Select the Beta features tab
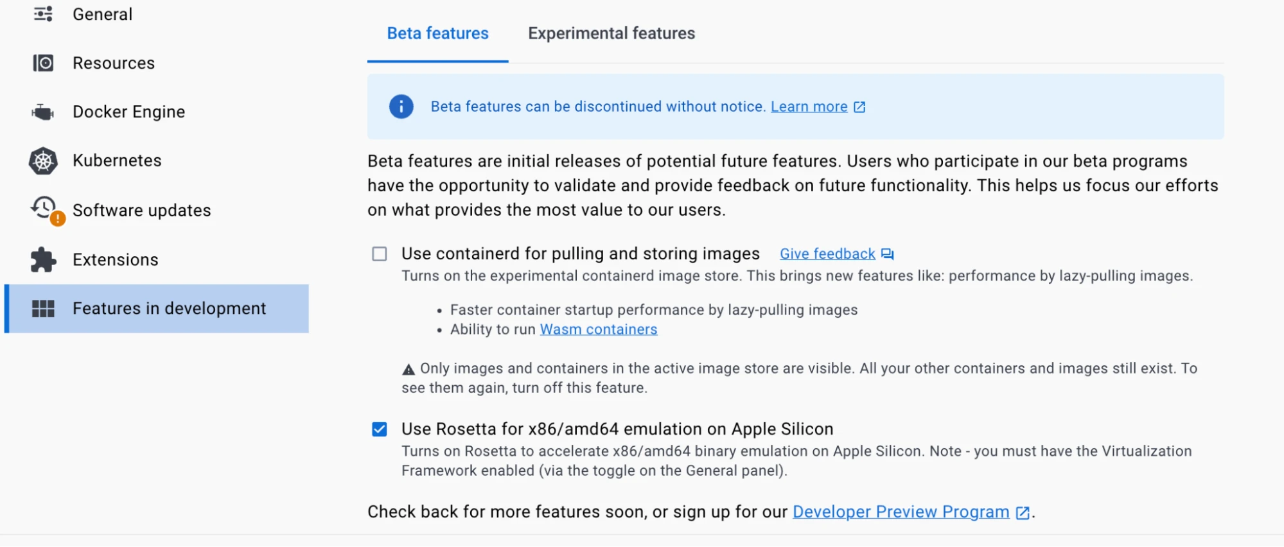 (x=437, y=33)
